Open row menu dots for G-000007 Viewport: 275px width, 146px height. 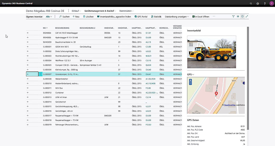coord(40,74)
